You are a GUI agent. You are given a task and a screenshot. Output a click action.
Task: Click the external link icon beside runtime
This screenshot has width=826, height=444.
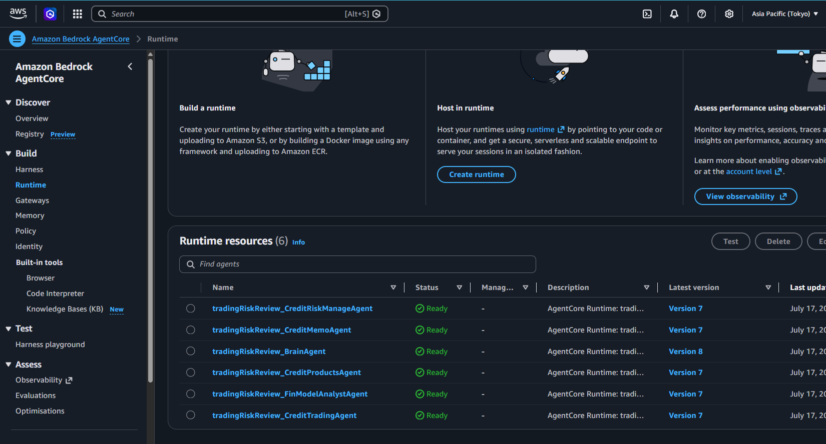pyautogui.click(x=561, y=129)
